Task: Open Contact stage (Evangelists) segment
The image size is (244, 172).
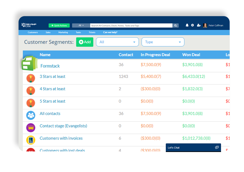Action: coord(63,126)
